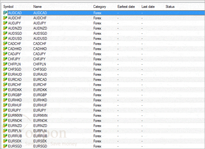
Task: Click the CHFJPY row icon
Action: [x=5, y=59]
